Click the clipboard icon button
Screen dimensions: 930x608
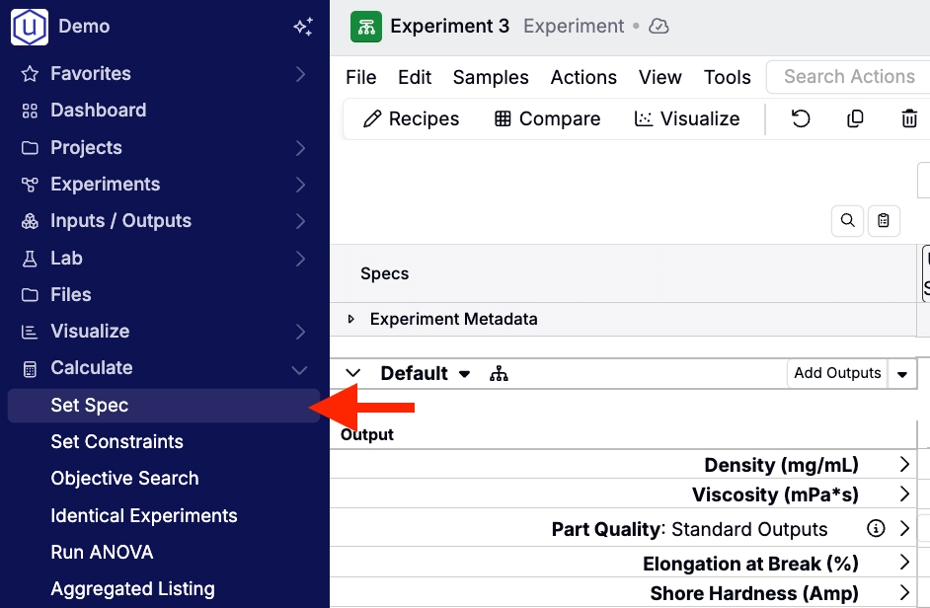tap(884, 221)
